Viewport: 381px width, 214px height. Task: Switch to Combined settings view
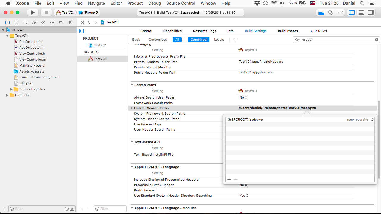(199, 40)
